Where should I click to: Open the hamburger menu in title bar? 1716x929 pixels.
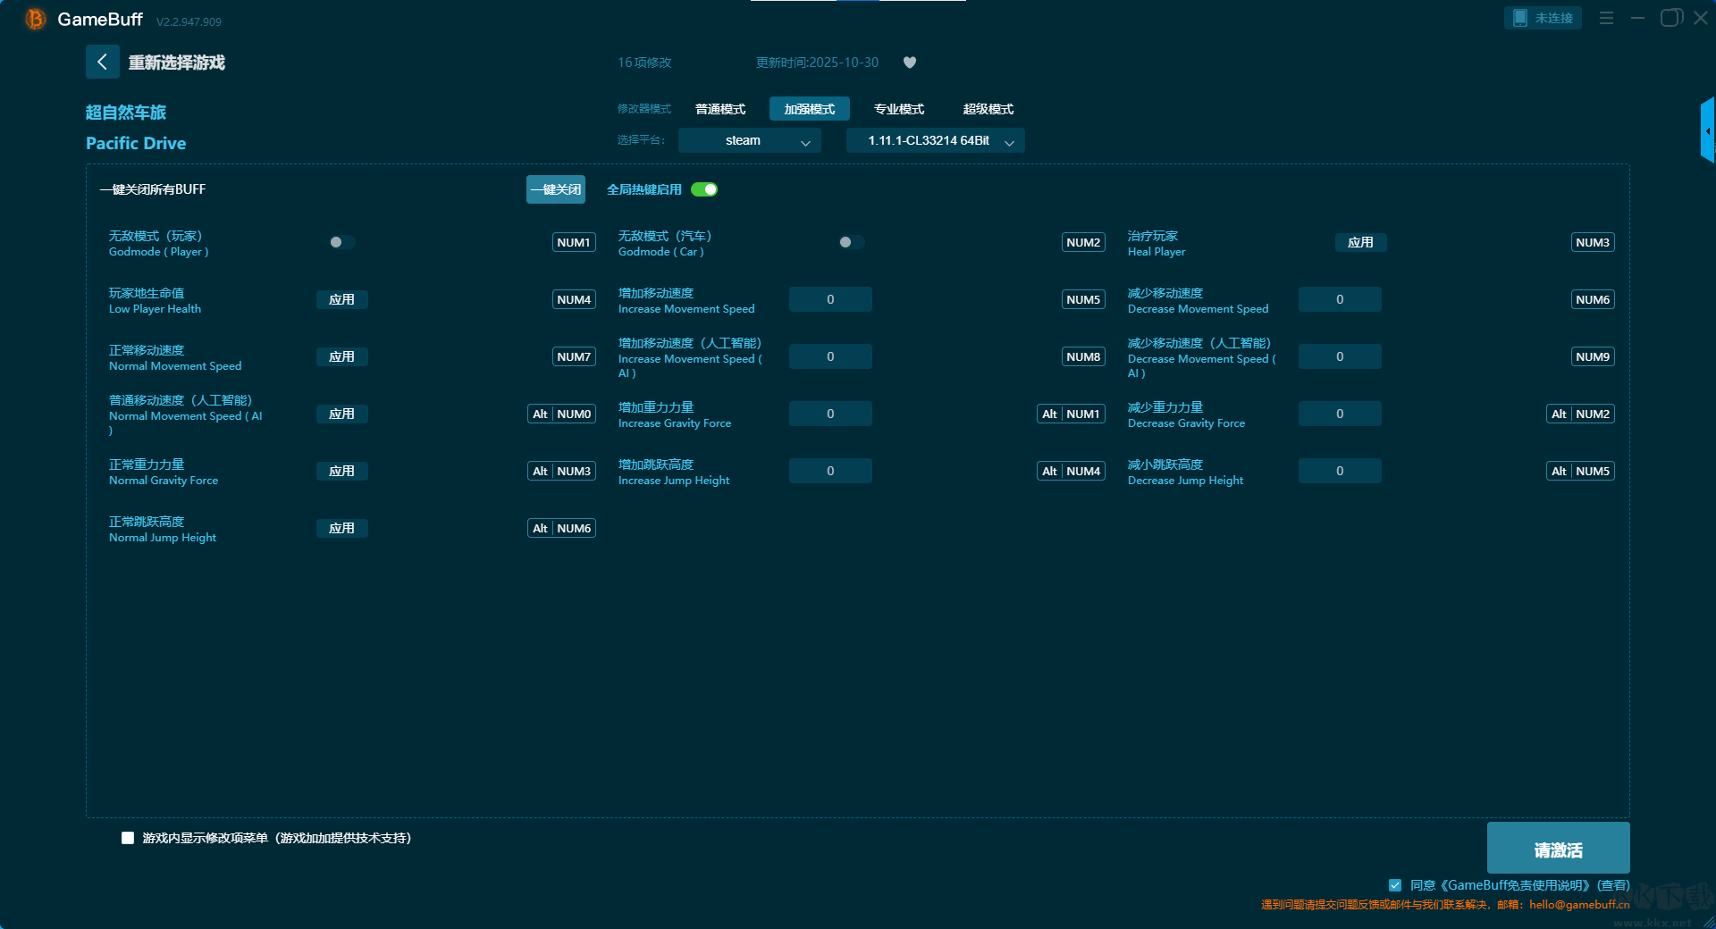coord(1606,18)
